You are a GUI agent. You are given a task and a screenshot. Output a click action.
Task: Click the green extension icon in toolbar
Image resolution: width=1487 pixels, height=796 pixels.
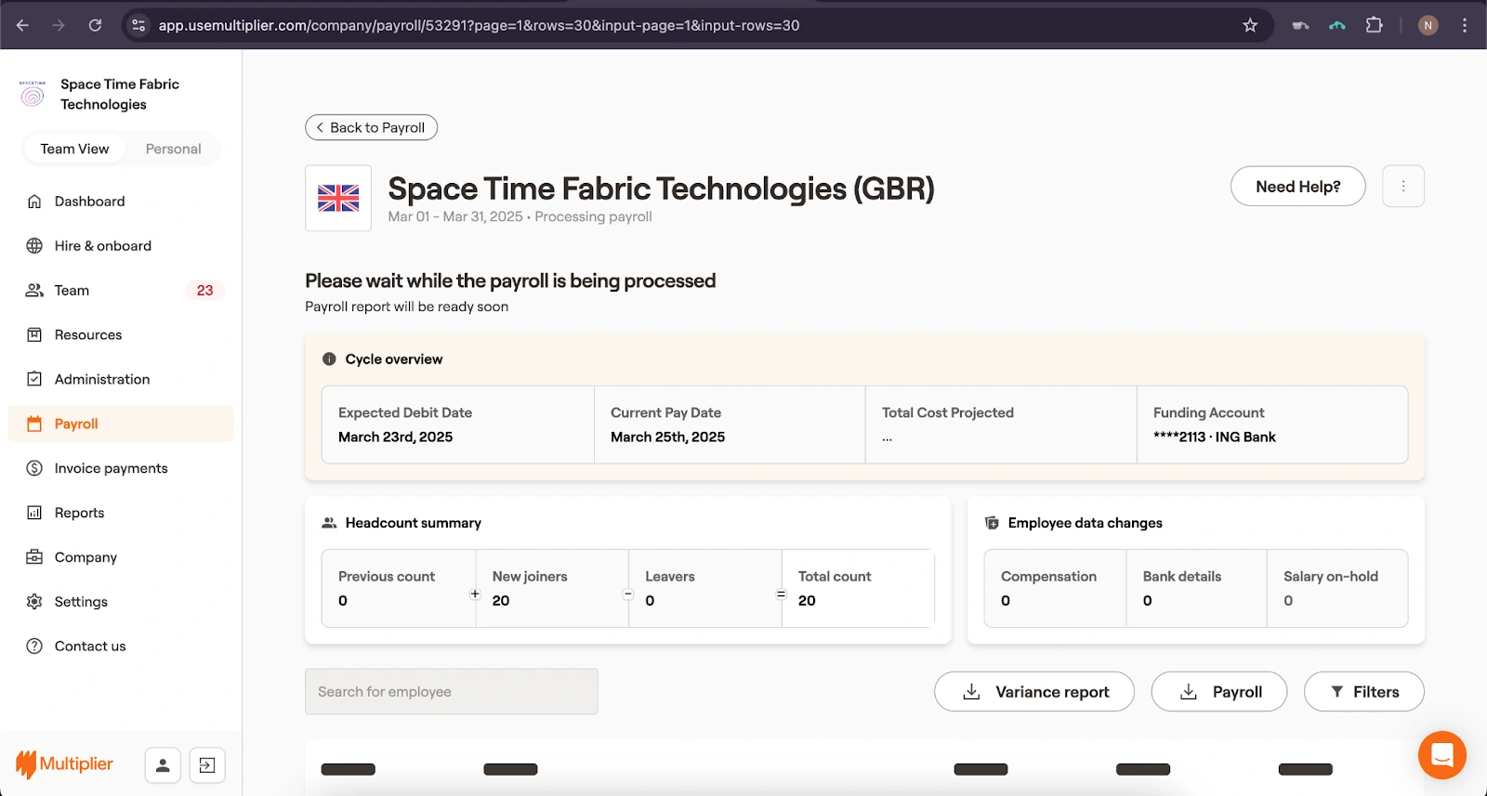(x=1337, y=25)
